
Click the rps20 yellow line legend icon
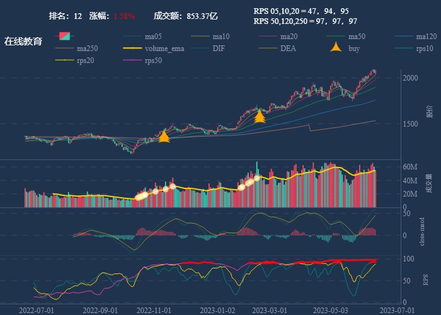click(x=64, y=60)
